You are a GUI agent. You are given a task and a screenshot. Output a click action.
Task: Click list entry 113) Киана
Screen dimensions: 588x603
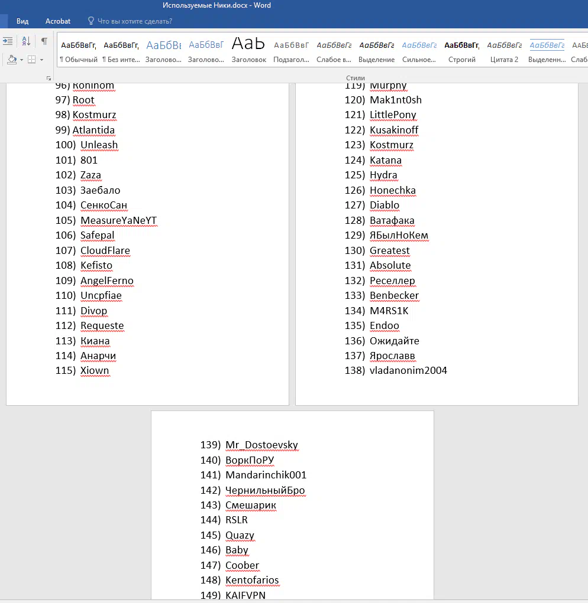pos(82,341)
